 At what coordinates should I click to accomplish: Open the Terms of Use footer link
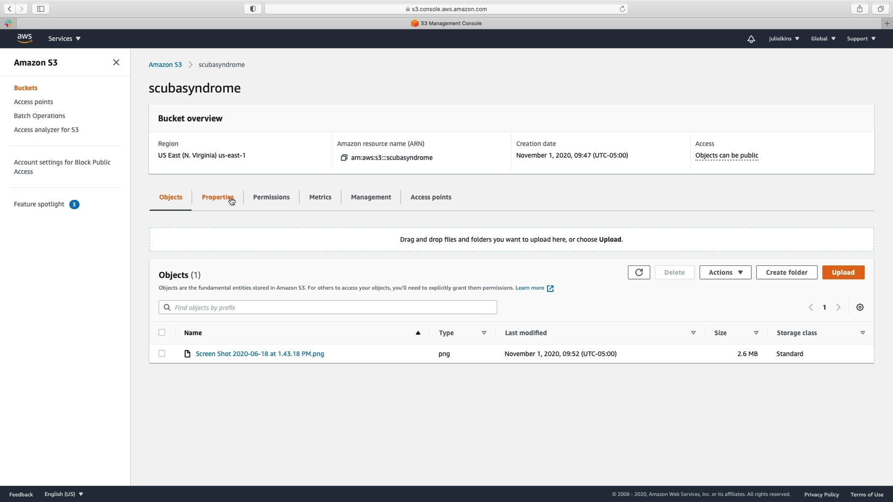pyautogui.click(x=867, y=494)
